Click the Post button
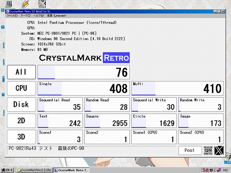The width and height of the screenshot is (231, 173). [190, 150]
